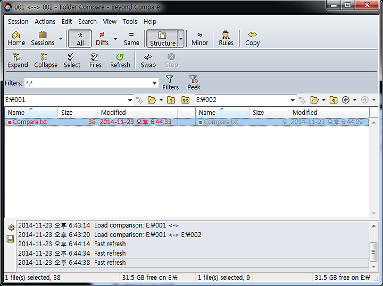The height and width of the screenshot is (286, 383).
Task: Browse for right folder icon
Action: coord(314,100)
